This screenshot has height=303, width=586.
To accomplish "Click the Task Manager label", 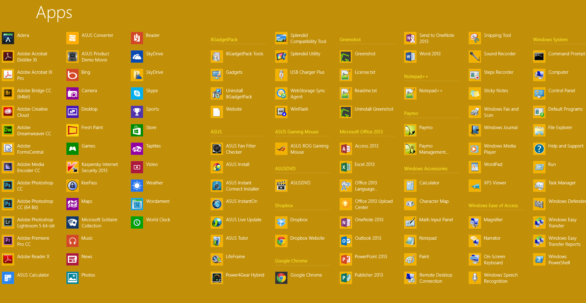I will pyautogui.click(x=562, y=183).
